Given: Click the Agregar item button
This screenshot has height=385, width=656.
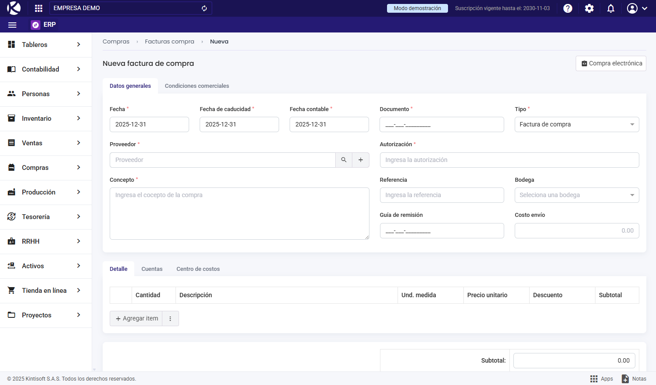Looking at the screenshot, I should pos(136,319).
